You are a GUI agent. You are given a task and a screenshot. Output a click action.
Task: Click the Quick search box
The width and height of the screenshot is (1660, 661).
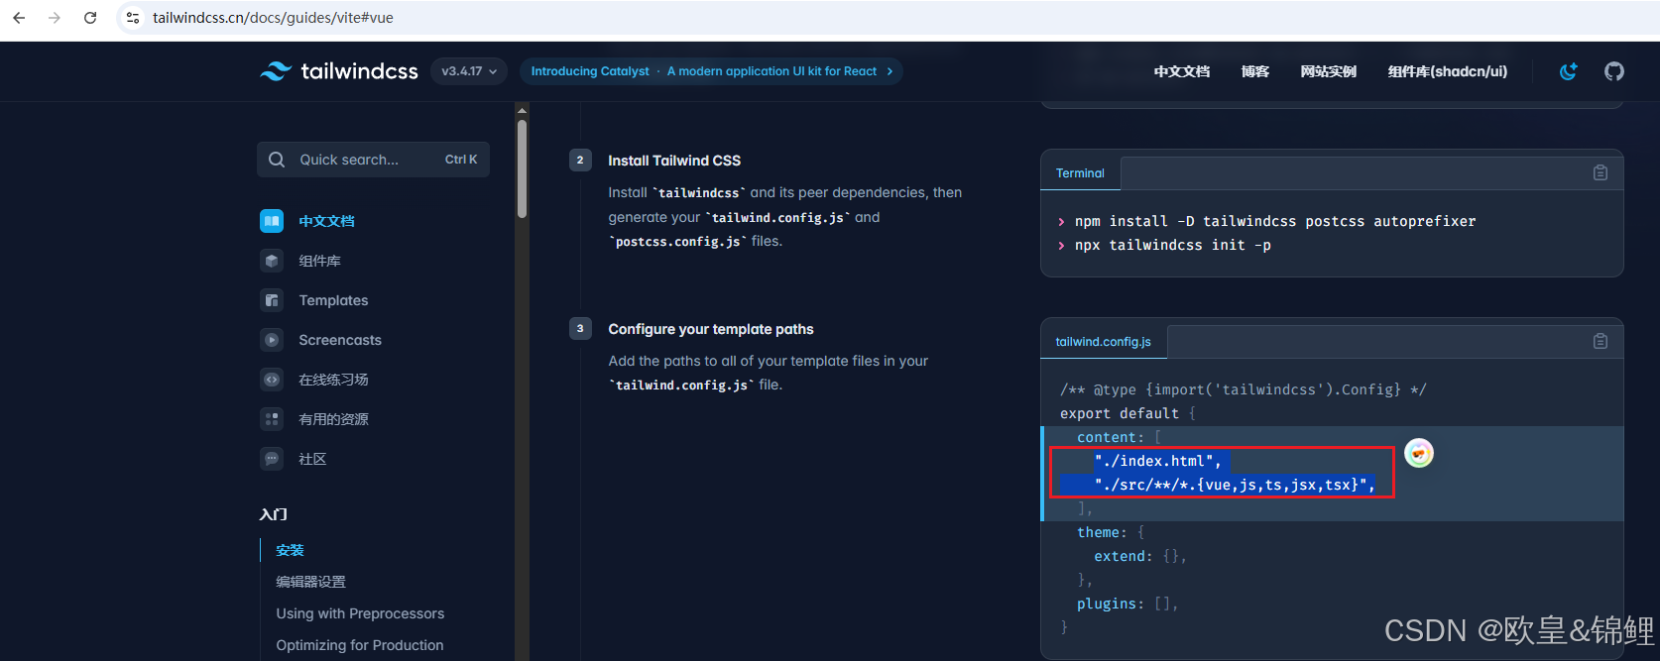[x=373, y=160]
